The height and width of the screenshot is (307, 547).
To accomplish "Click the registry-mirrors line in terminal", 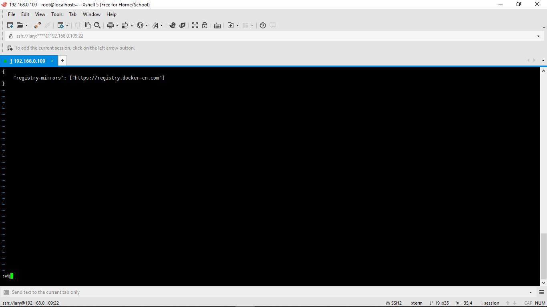I will click(89, 78).
